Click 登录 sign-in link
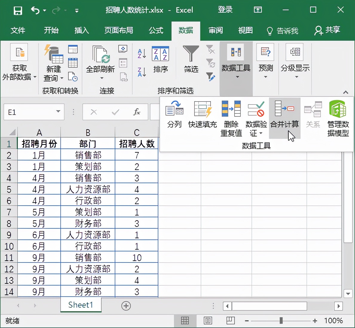Image resolution: width=355 pixels, height=328 pixels. [x=225, y=10]
